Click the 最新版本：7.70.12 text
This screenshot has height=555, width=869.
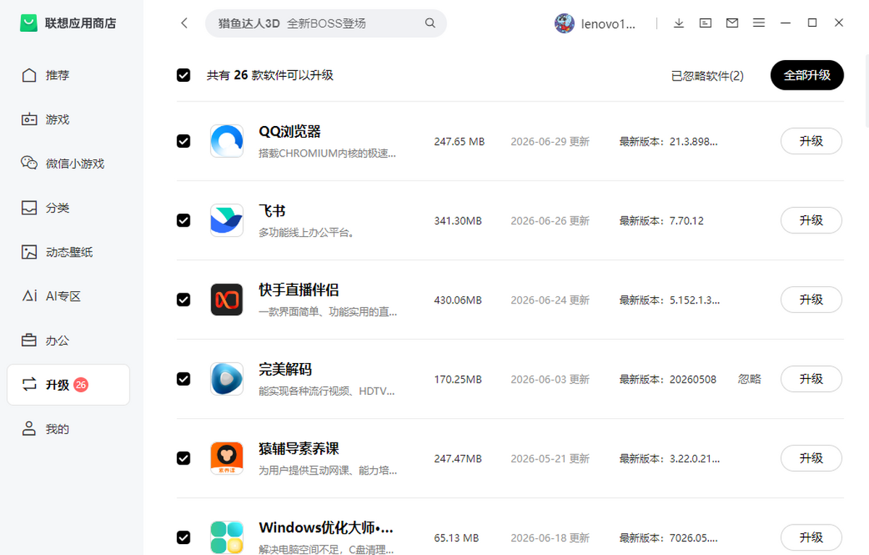pos(661,221)
